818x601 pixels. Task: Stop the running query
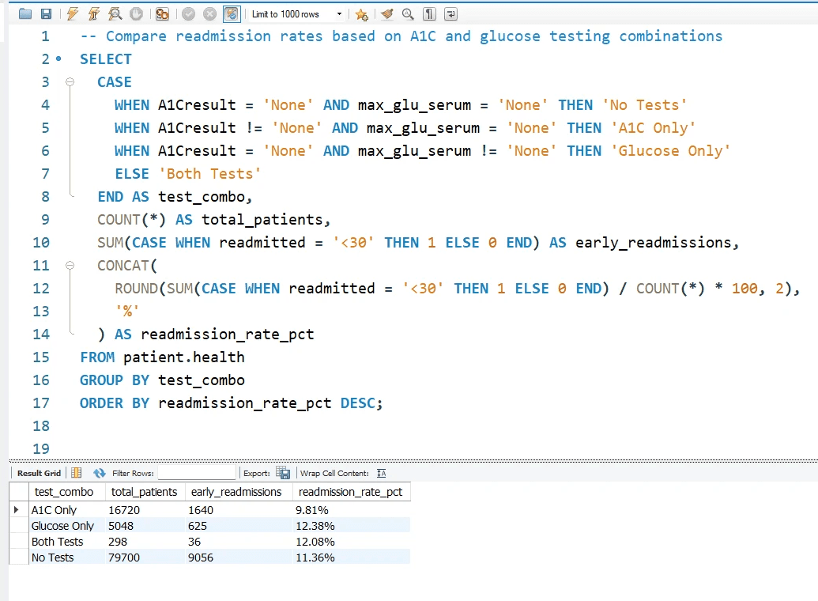[x=137, y=14]
